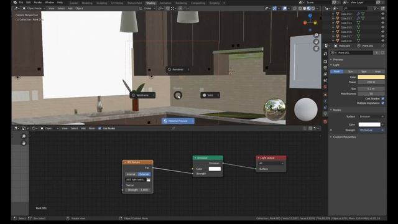Open the 3D viewport View menu
This screenshot has height=224, width=398.
coord(51,8)
